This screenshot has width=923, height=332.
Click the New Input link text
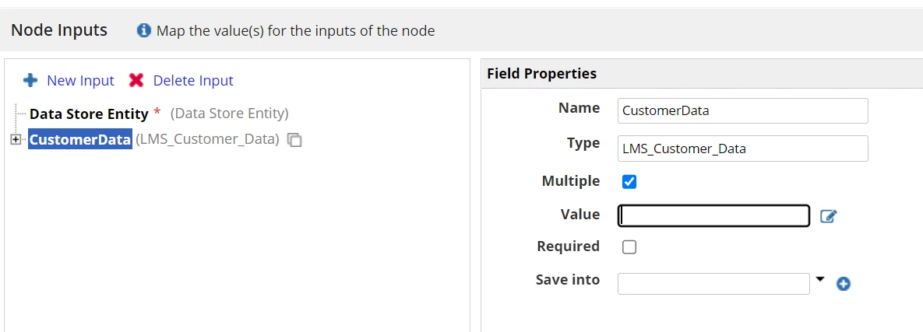tap(81, 81)
